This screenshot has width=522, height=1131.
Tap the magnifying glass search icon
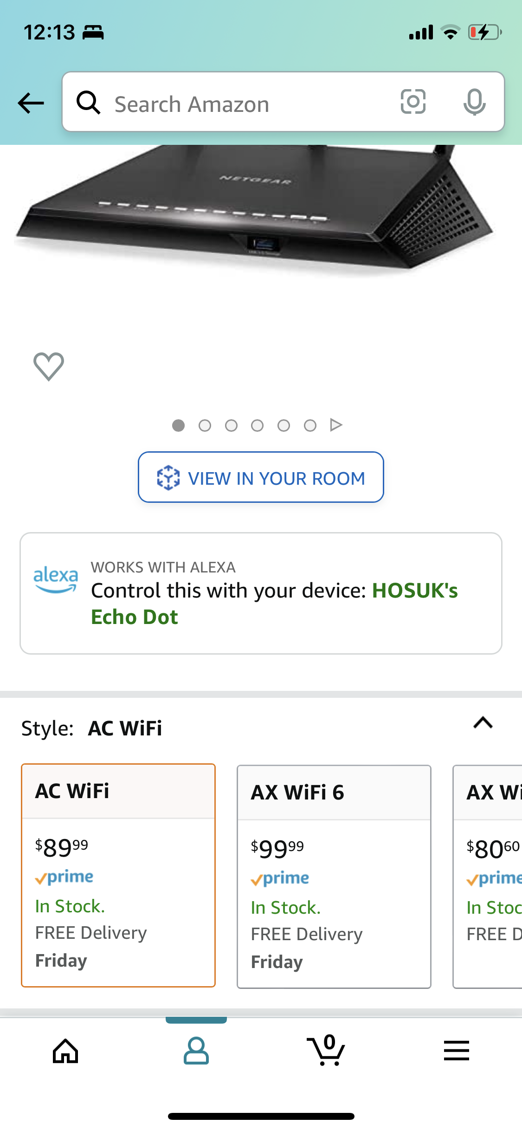88,102
